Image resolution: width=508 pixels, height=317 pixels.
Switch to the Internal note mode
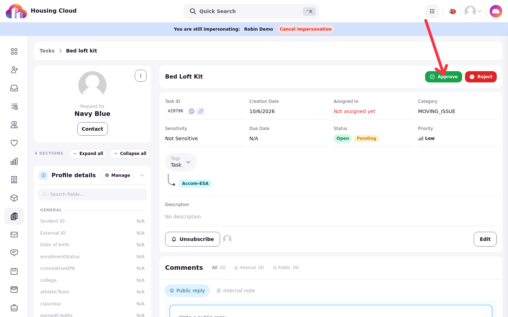pos(236,291)
